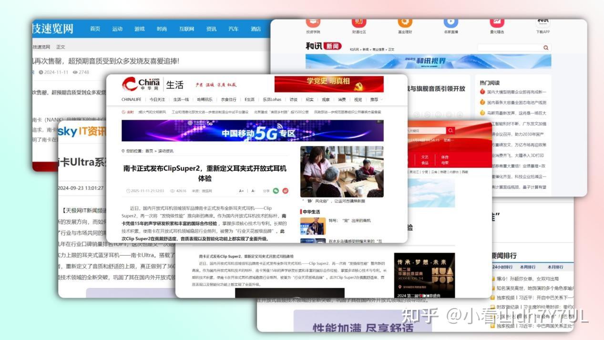Click clock icon beside 2024-11-11
This screenshot has width=604, height=340.
41,72
